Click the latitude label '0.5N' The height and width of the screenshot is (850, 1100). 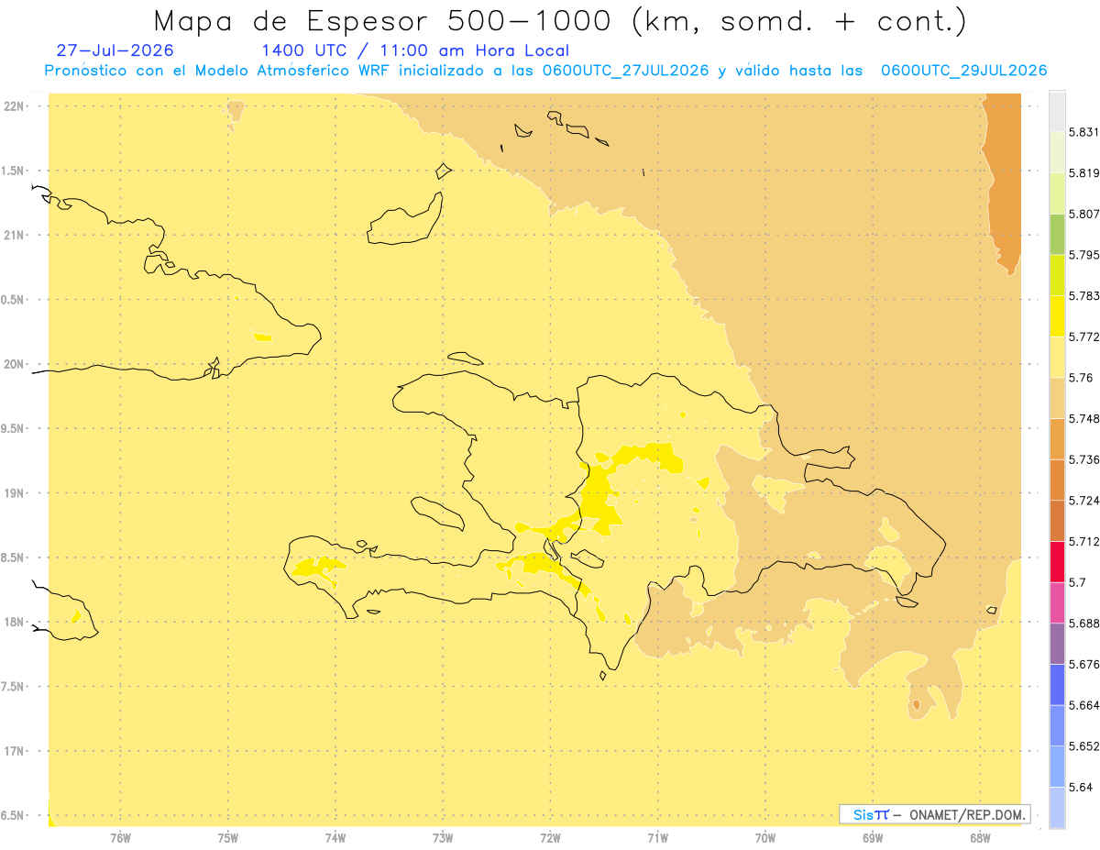(x=13, y=299)
